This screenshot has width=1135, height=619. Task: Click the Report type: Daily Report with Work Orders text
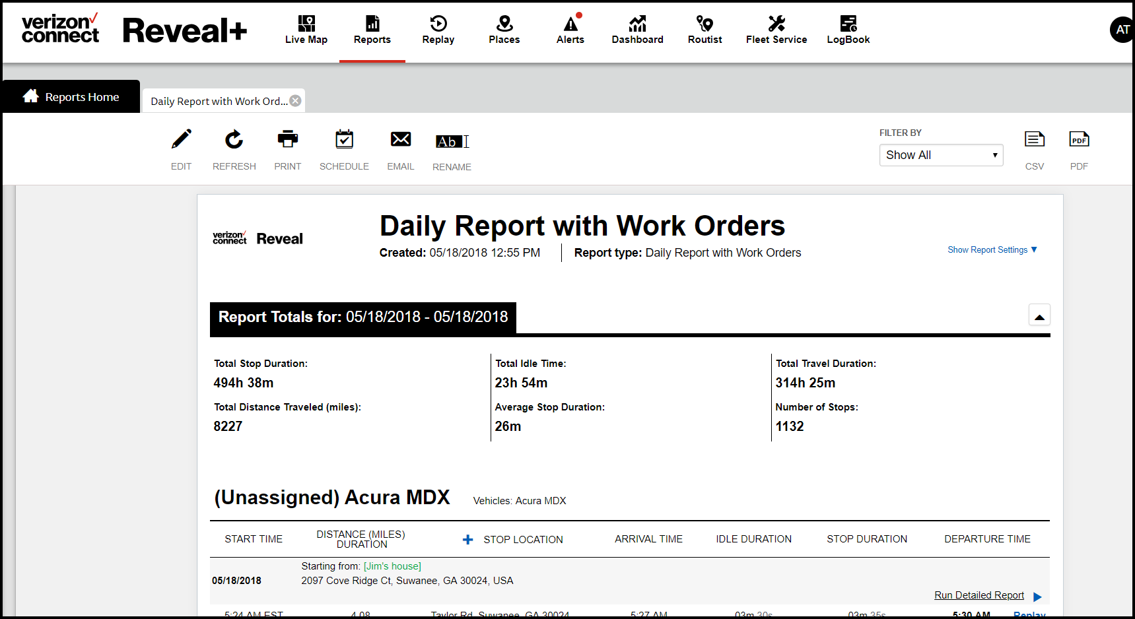tap(687, 253)
